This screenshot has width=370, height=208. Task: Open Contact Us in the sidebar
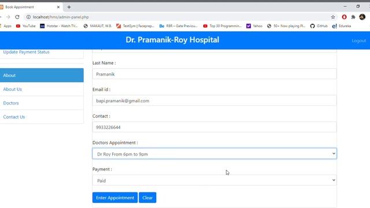(42, 117)
